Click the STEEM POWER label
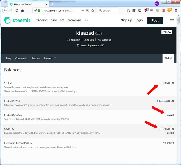Image resolution: width=181 pixels, height=165 pixels. point(12,101)
